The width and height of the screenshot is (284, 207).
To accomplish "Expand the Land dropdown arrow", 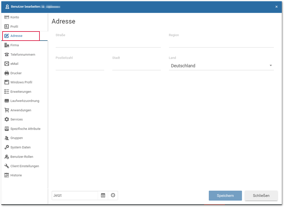I will pos(271,66).
